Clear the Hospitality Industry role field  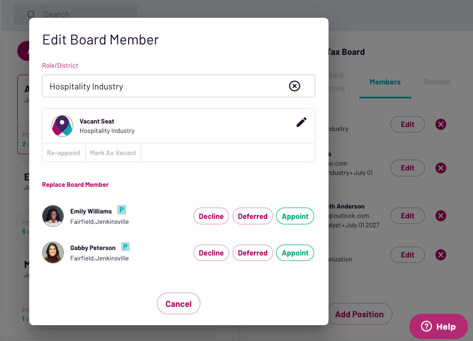(294, 86)
